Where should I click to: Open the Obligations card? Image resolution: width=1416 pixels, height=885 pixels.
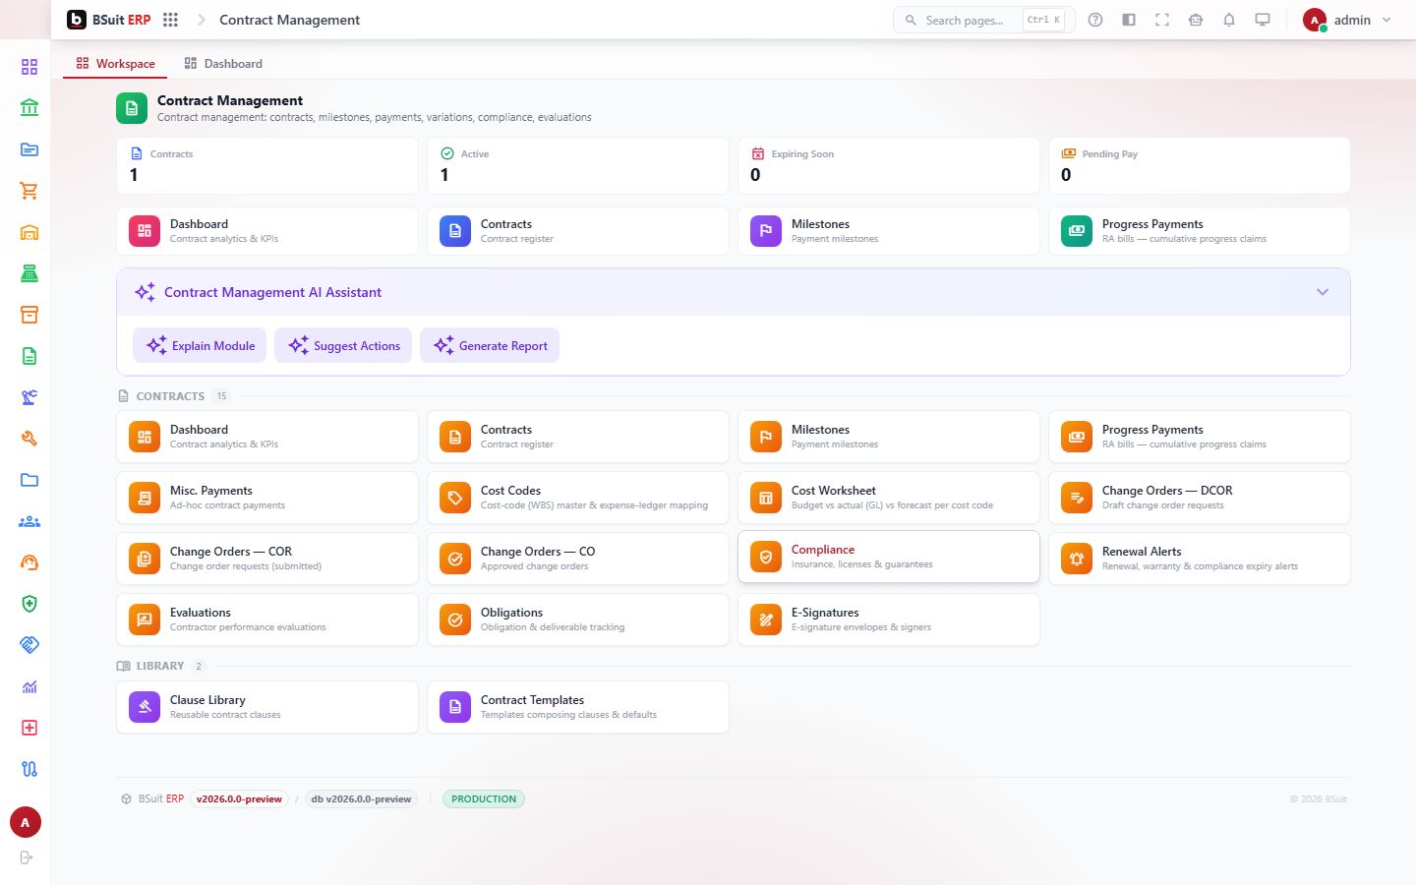tap(578, 619)
